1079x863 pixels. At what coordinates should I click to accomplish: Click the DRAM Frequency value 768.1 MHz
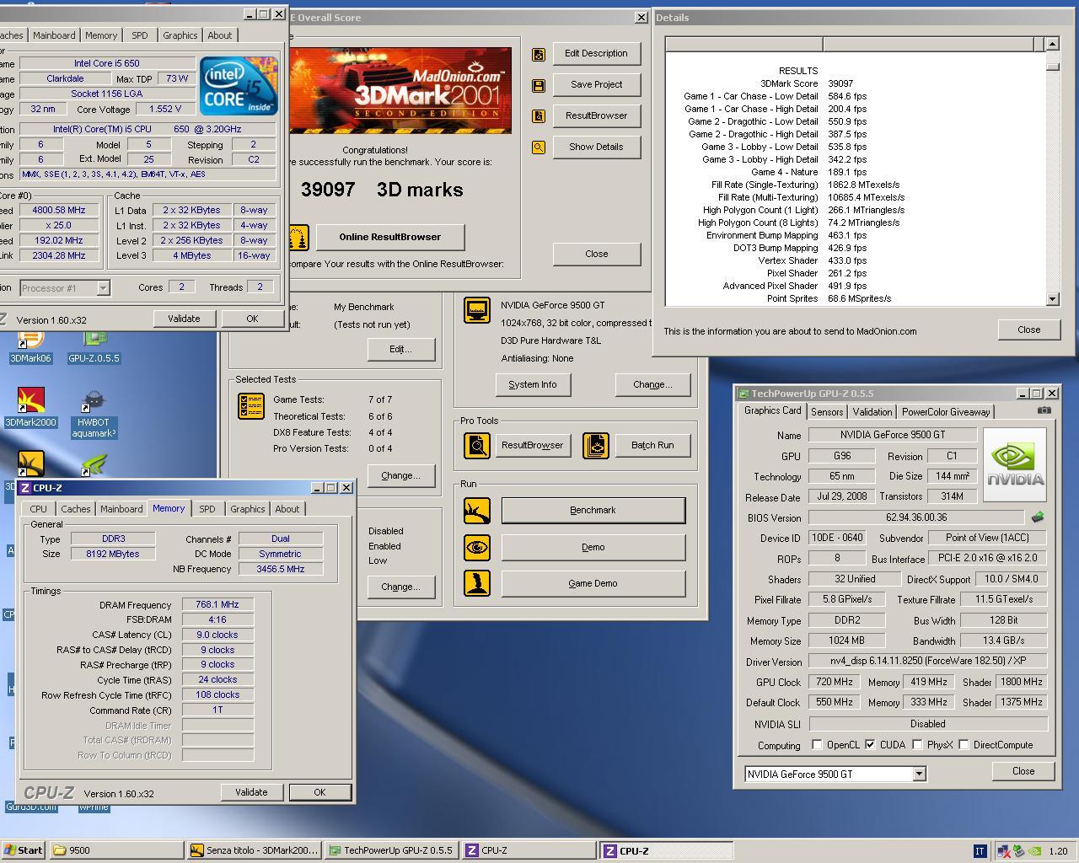pos(217,604)
